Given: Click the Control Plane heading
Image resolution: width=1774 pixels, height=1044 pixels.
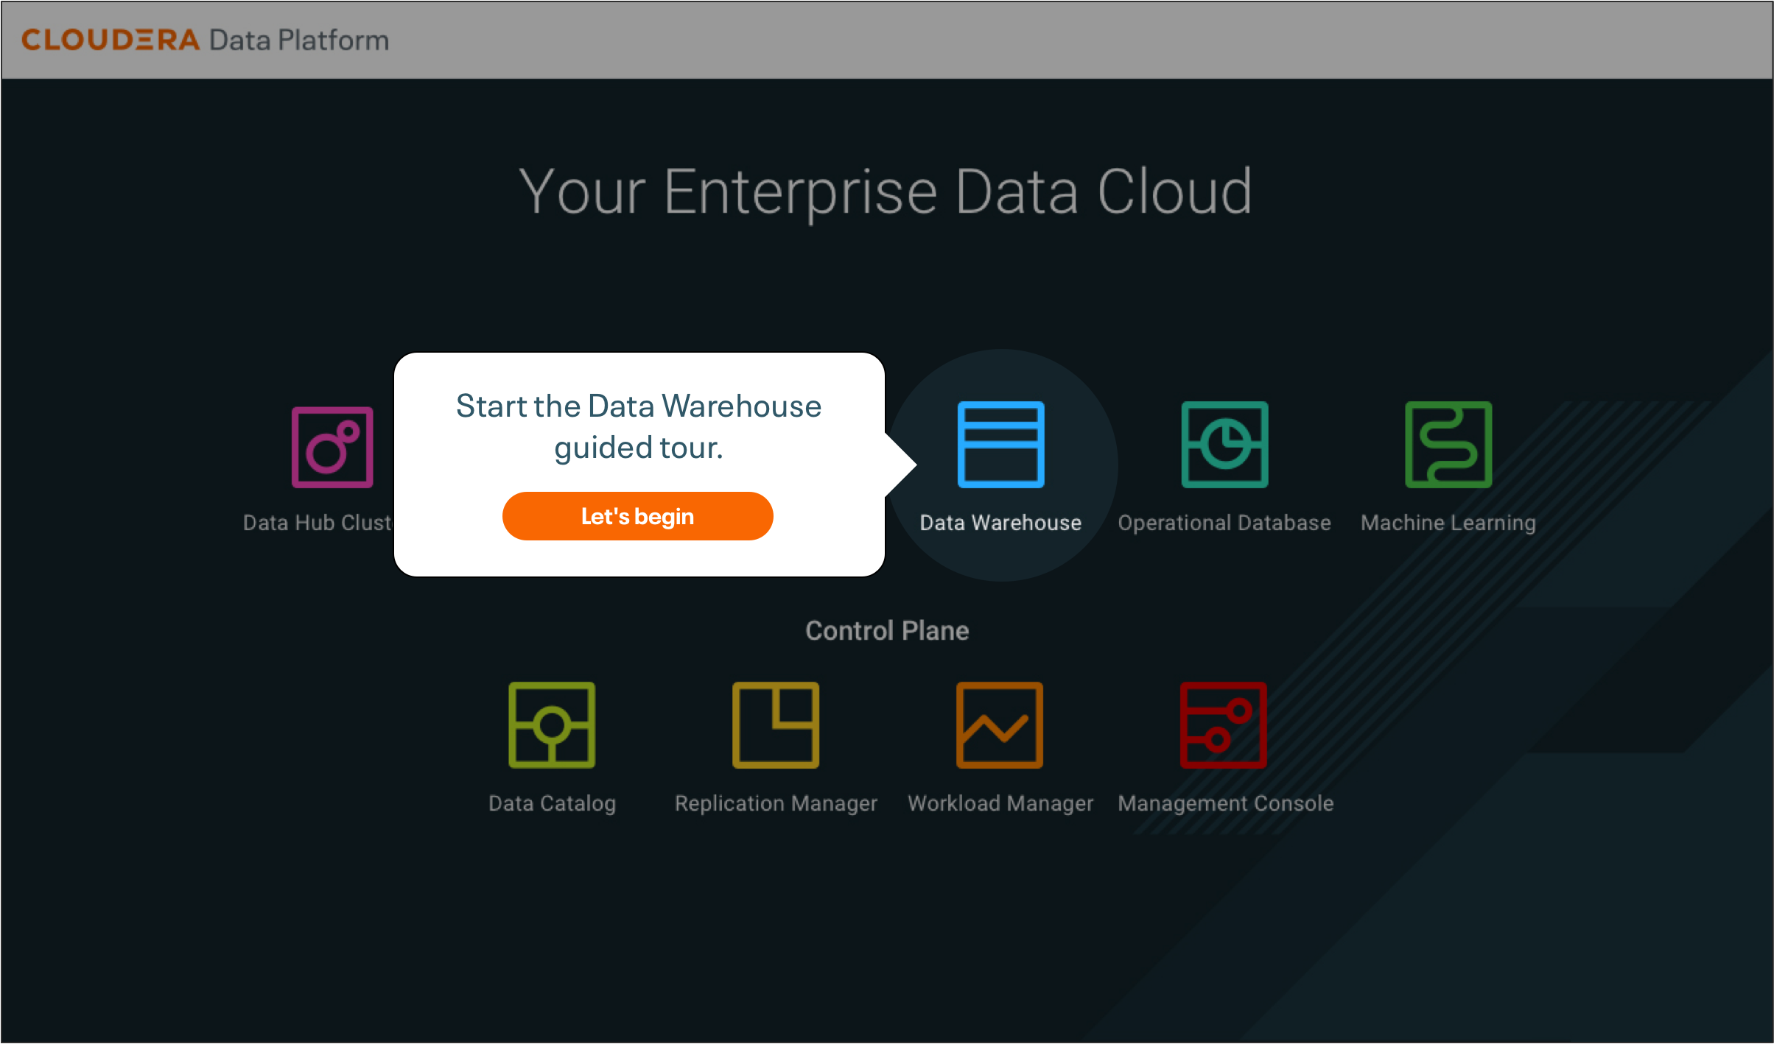Looking at the screenshot, I should (x=887, y=630).
